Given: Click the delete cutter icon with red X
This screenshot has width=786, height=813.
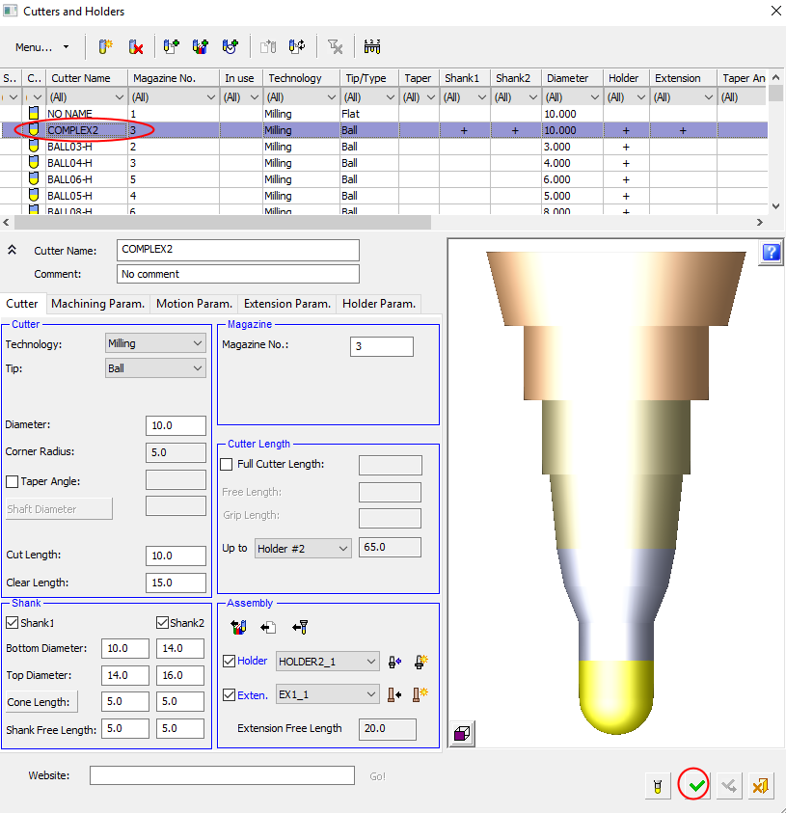Looking at the screenshot, I should click(x=136, y=46).
